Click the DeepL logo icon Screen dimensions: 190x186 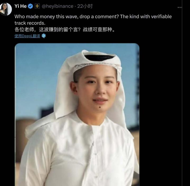tap(44, 36)
